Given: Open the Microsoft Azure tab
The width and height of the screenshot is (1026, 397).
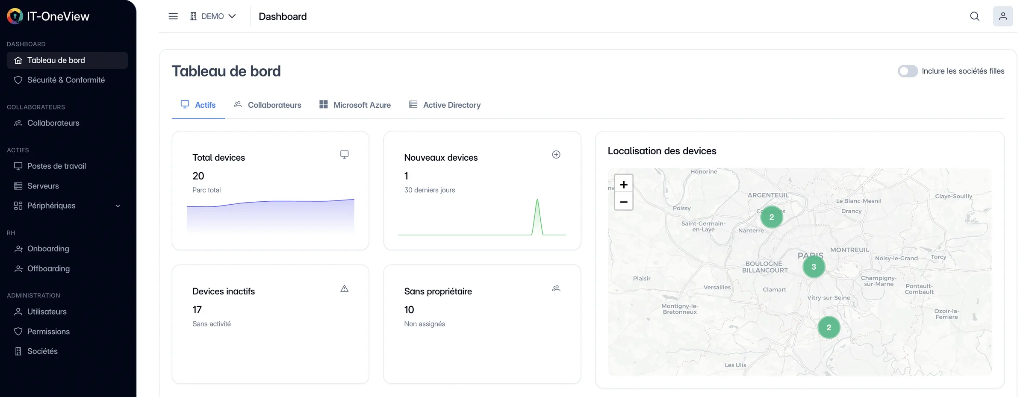Looking at the screenshot, I should click(355, 105).
